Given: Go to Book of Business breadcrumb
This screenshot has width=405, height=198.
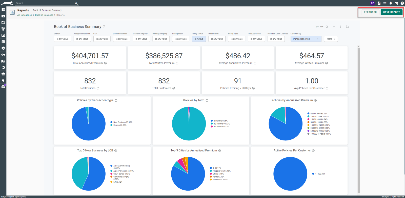Looking at the screenshot, I should 44,15.
